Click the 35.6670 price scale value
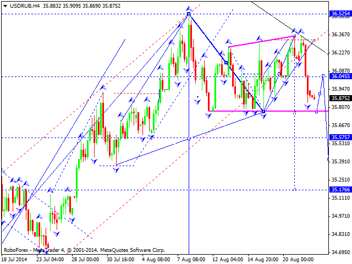The height and width of the screenshot is (264, 352). [x=341, y=125]
